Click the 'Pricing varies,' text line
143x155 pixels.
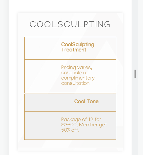point(77,68)
